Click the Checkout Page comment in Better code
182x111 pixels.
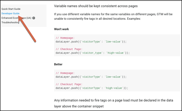[x=69, y=84]
